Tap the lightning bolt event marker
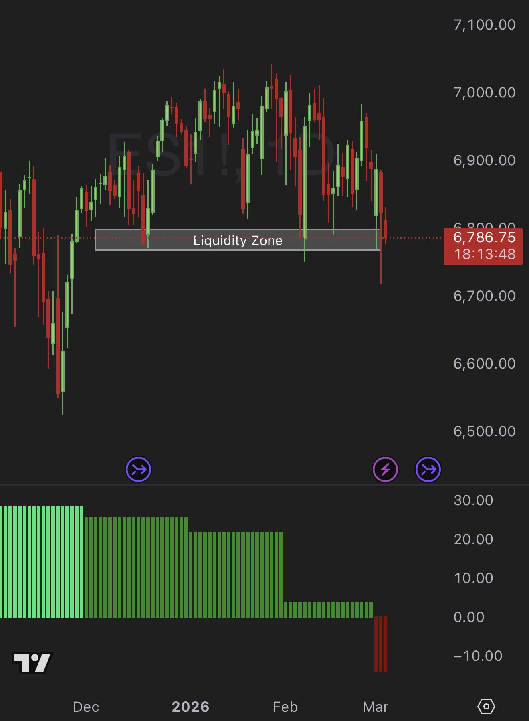The image size is (529, 721). click(385, 469)
